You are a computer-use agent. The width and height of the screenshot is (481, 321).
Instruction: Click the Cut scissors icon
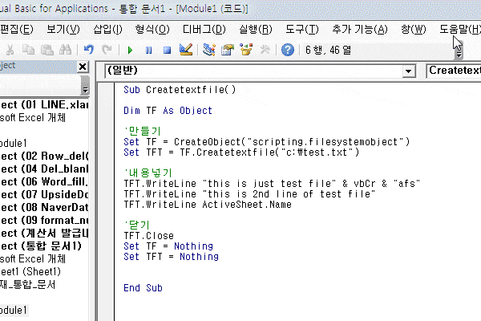click(10, 50)
